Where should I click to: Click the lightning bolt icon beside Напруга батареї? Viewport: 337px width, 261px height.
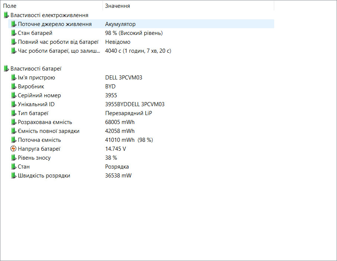tap(13, 149)
